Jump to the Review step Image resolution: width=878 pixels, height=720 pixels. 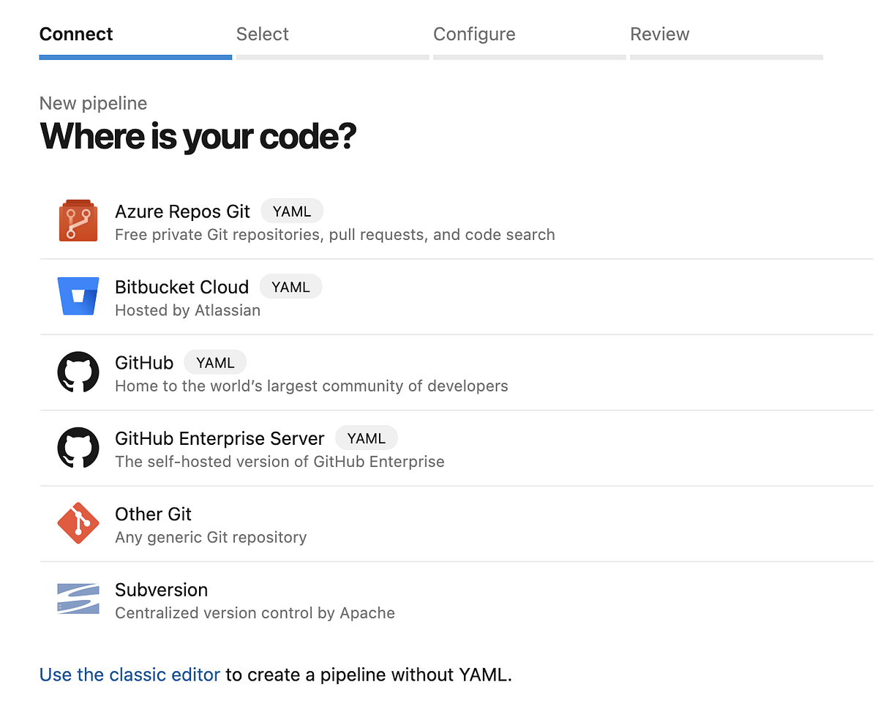659,34
